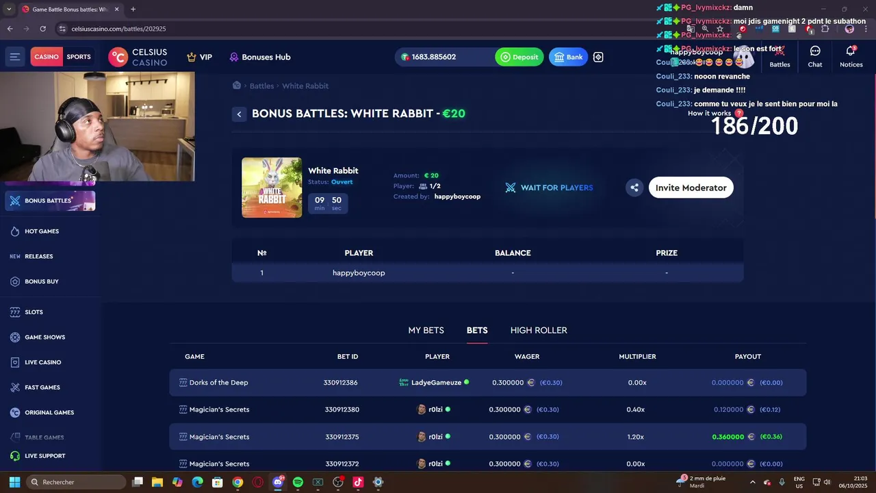
Task: View site information in address bar
Action: click(x=62, y=29)
